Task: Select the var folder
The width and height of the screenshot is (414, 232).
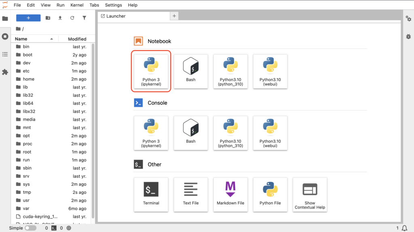Action: coord(51,209)
